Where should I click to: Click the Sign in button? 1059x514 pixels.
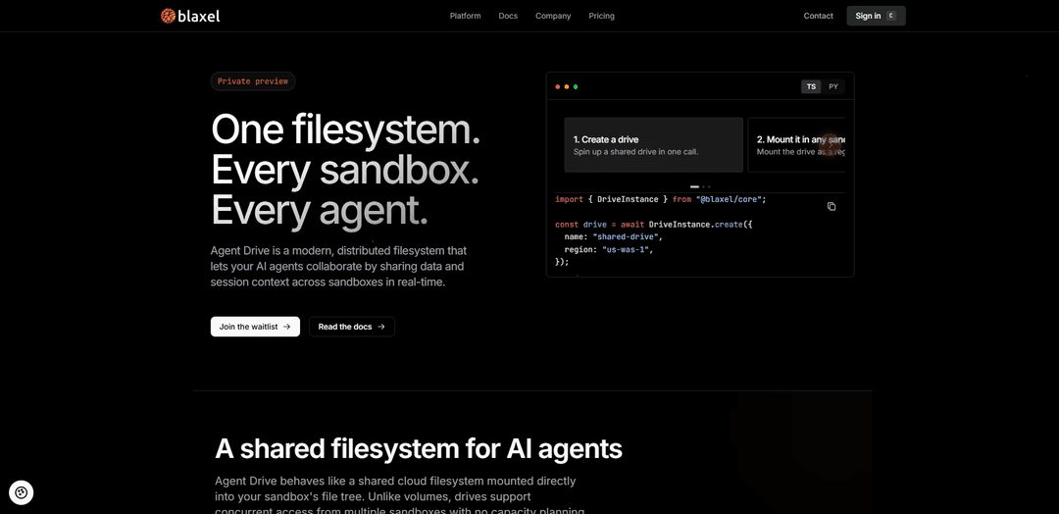pyautogui.click(x=876, y=16)
